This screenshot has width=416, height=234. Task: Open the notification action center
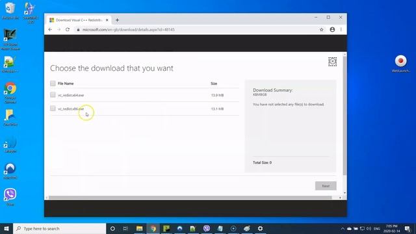pyautogui.click(x=408, y=228)
